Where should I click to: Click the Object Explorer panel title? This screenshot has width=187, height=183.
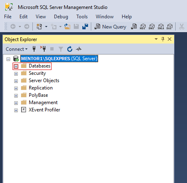point(21,39)
